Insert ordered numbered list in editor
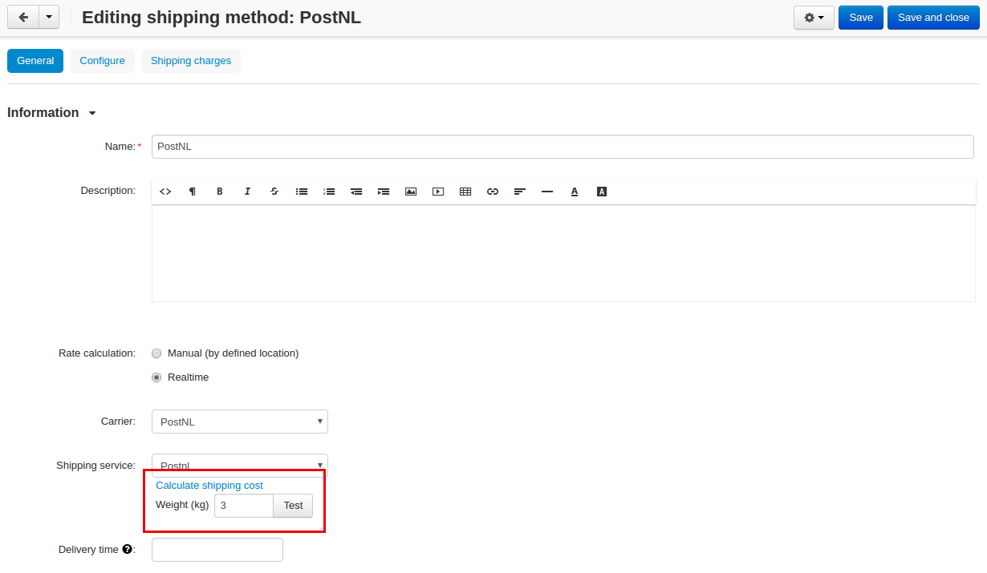The width and height of the screenshot is (987, 573). (x=329, y=192)
